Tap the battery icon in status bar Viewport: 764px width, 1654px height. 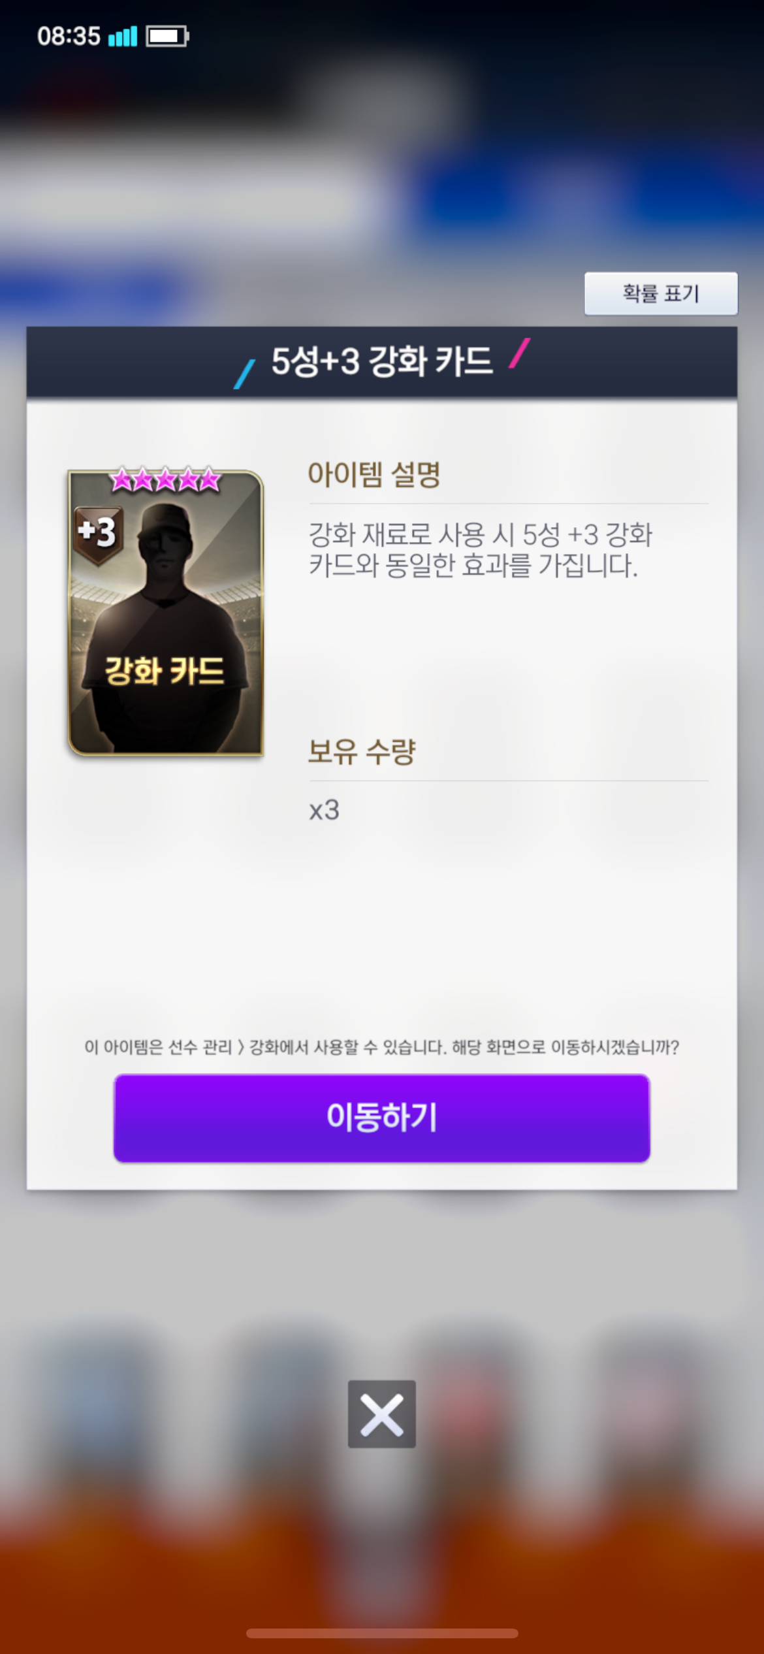[x=167, y=36]
